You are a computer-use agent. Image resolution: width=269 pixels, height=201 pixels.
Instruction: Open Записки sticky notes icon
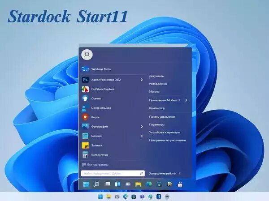(85, 145)
